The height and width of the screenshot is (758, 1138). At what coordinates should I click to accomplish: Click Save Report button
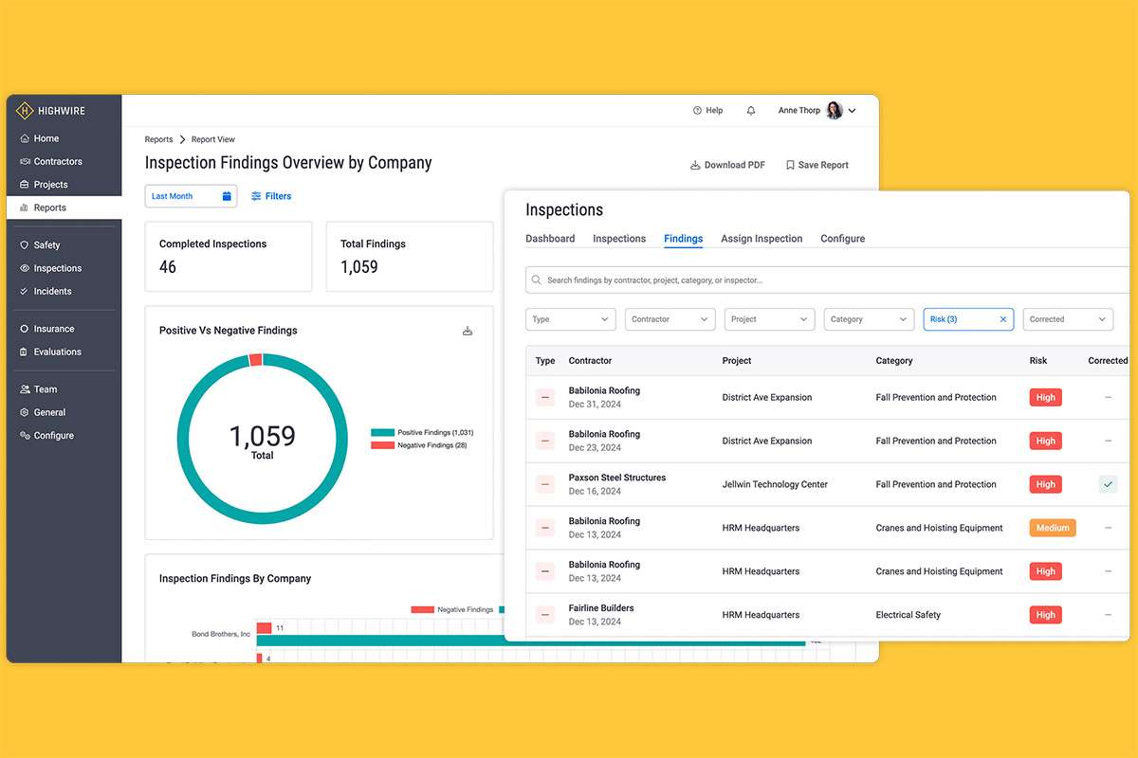tap(817, 165)
